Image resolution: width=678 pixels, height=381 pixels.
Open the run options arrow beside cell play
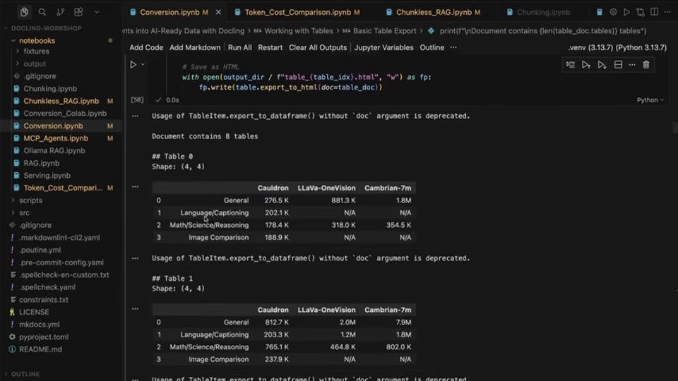pos(143,65)
